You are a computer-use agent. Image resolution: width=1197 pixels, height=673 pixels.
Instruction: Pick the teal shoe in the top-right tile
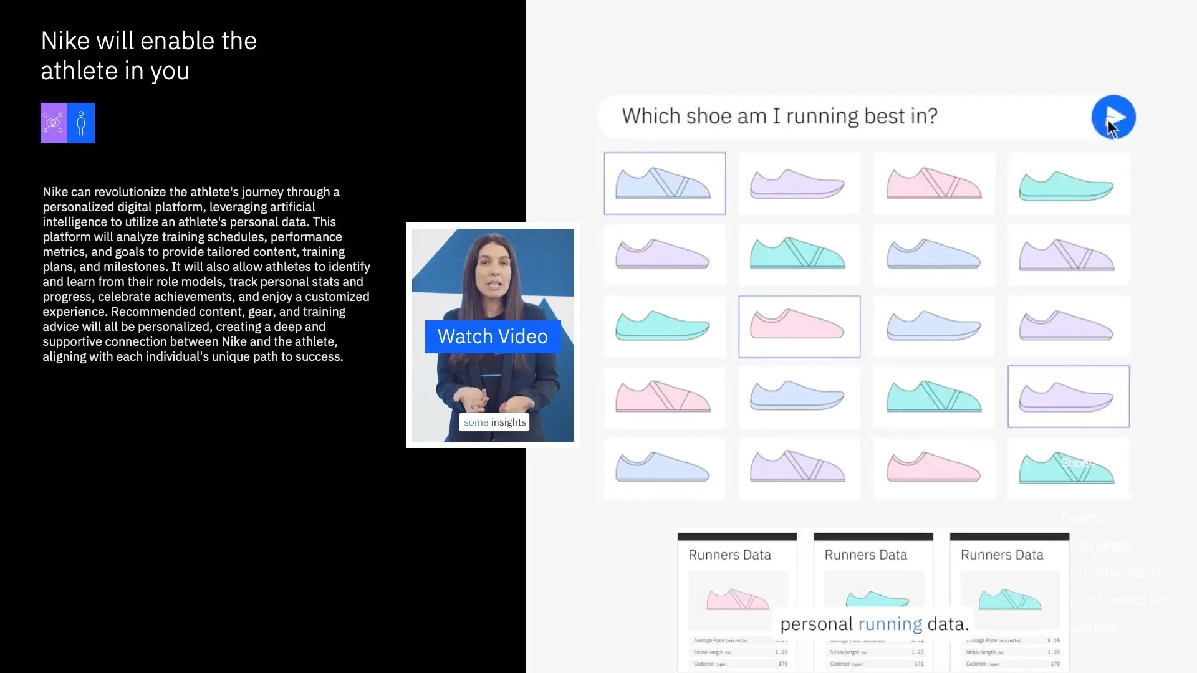1068,184
